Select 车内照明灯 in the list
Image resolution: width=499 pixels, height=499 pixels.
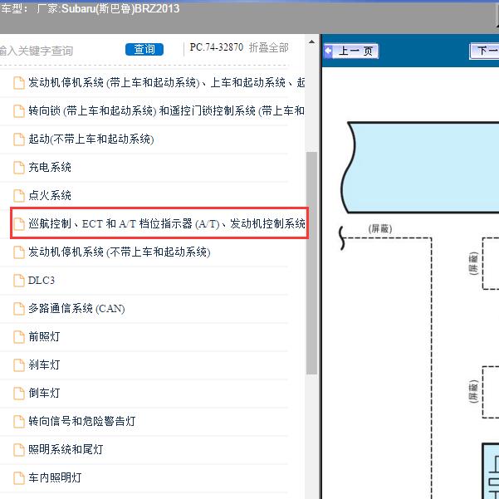pyautogui.click(x=55, y=477)
